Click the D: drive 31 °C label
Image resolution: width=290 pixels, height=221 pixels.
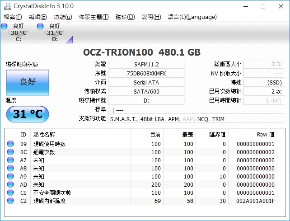tap(55, 33)
